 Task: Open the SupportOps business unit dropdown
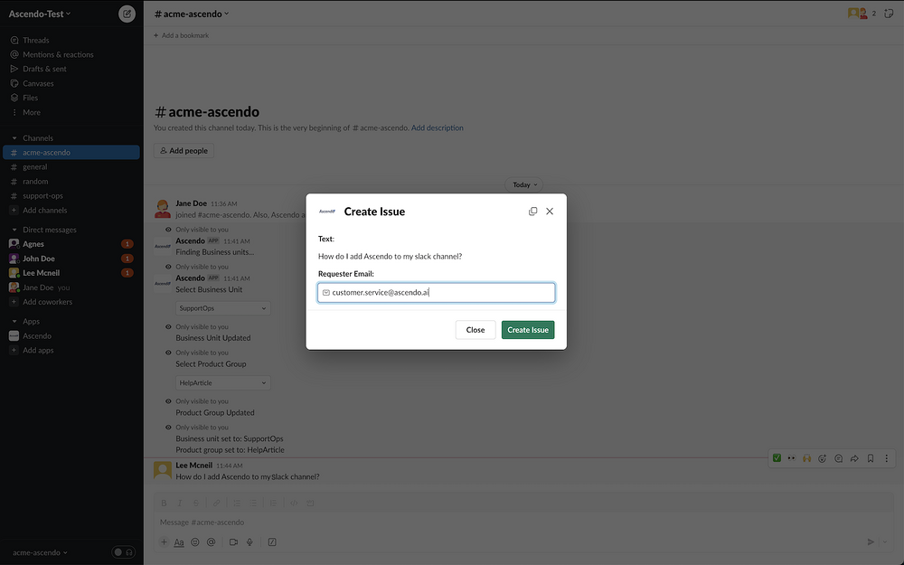[222, 308]
